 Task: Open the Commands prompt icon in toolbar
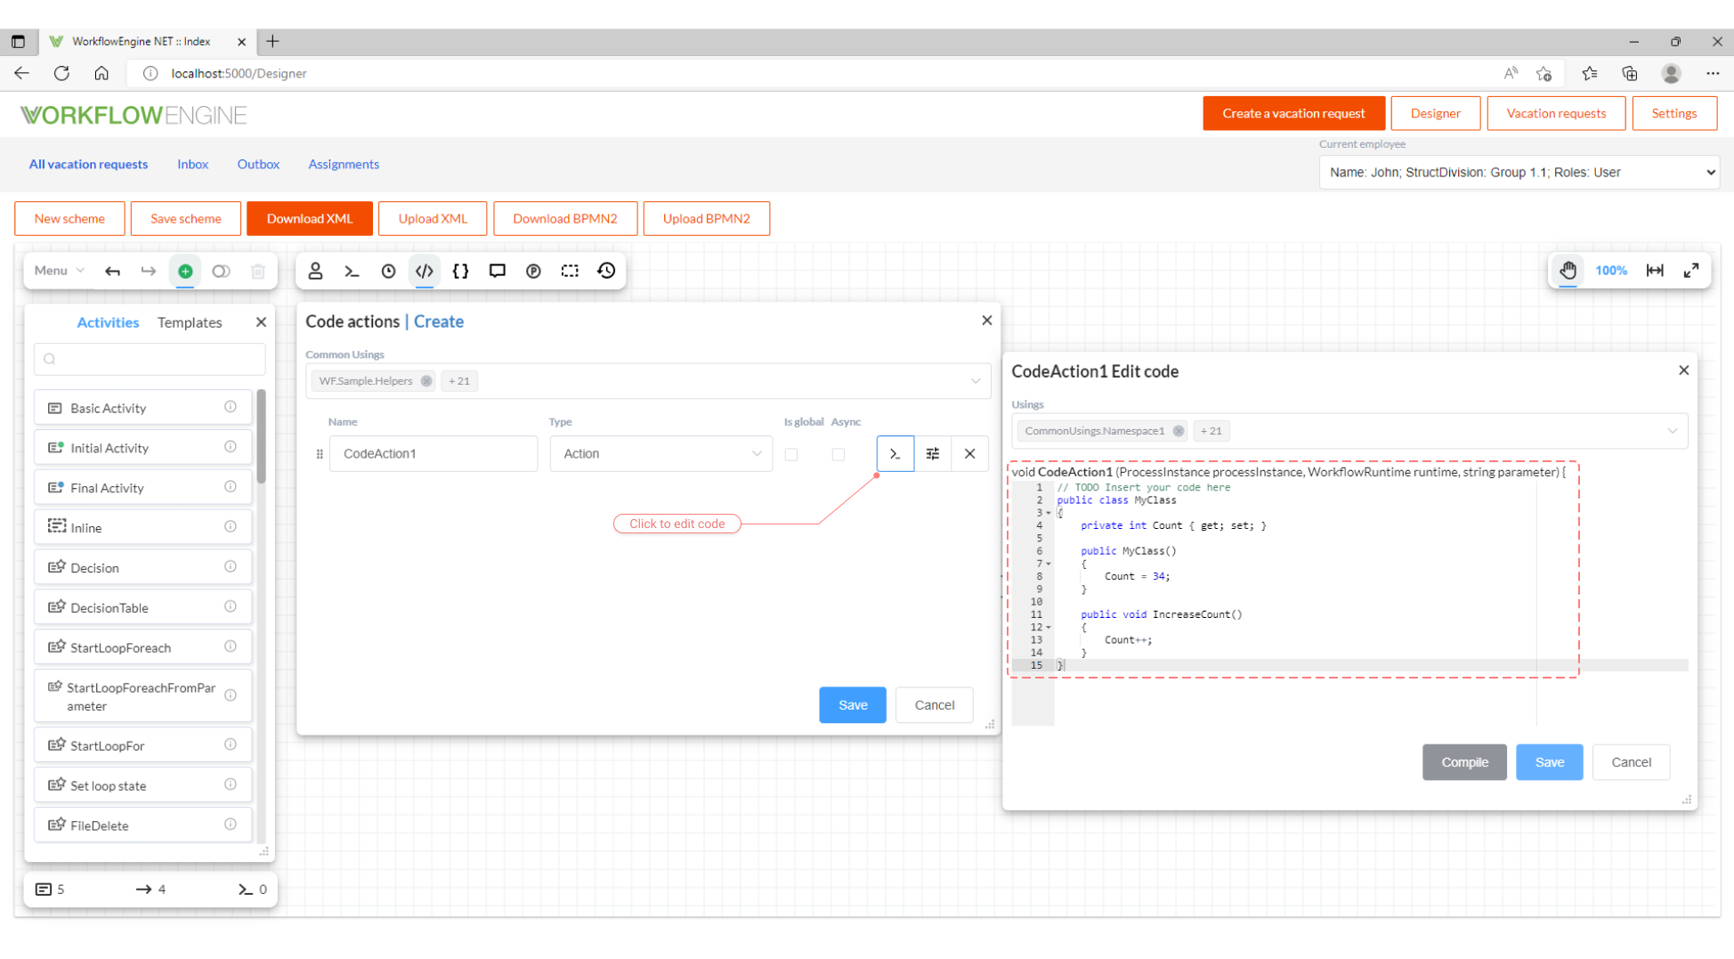(x=352, y=271)
